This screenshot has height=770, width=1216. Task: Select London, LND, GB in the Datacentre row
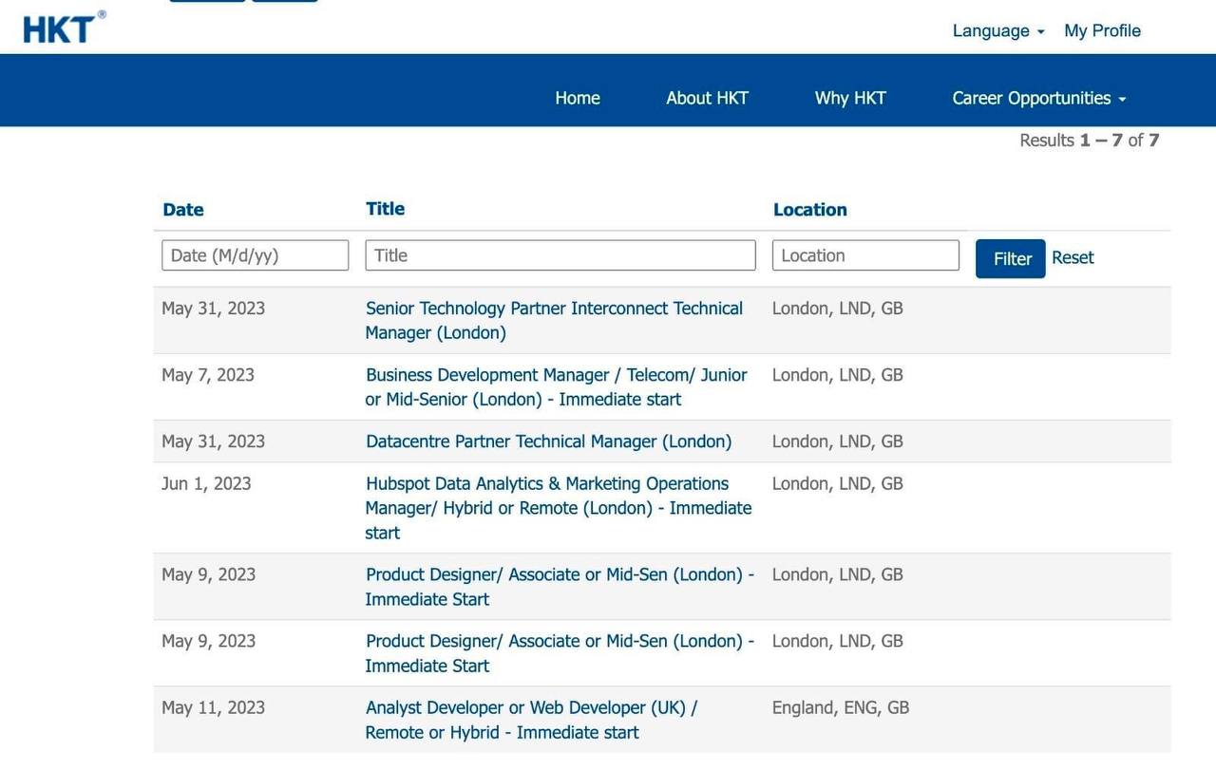click(837, 441)
